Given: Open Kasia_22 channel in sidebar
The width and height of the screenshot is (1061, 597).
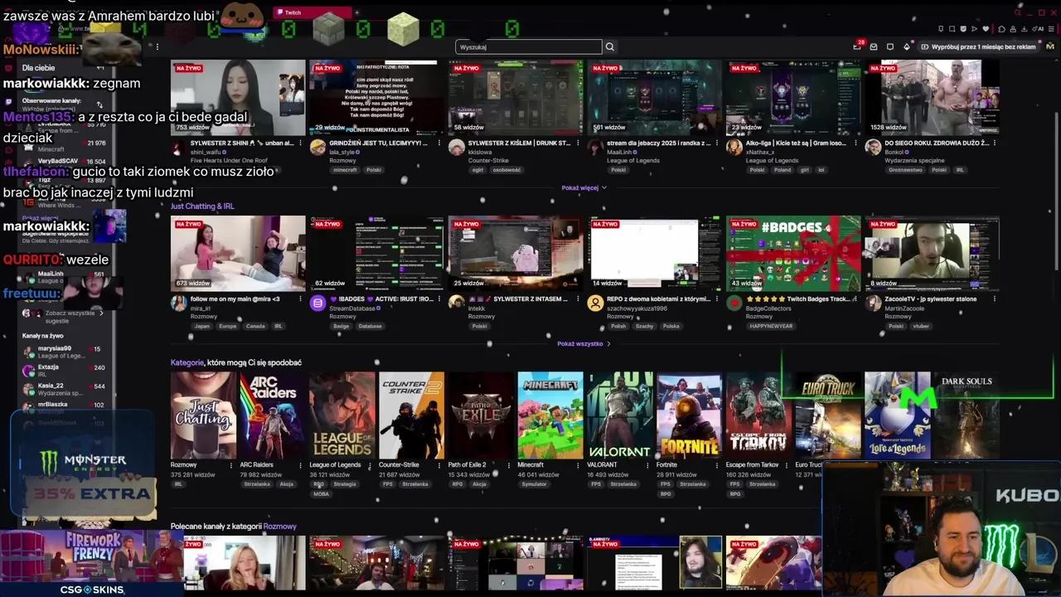Looking at the screenshot, I should 65,389.
